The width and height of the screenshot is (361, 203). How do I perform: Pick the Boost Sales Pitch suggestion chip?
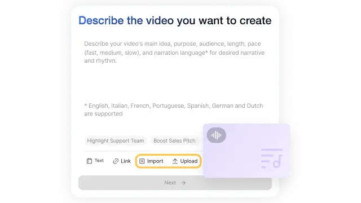click(x=174, y=140)
